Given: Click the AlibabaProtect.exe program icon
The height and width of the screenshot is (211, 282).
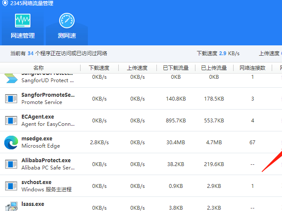Looking at the screenshot, I should point(11,164).
